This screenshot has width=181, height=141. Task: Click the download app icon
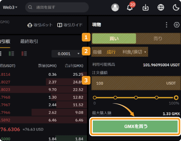(145, 7)
